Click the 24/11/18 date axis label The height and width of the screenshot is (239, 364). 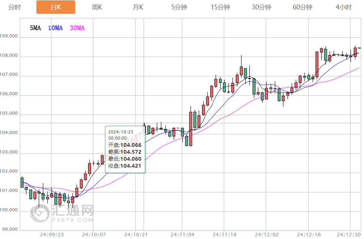pos(224,234)
